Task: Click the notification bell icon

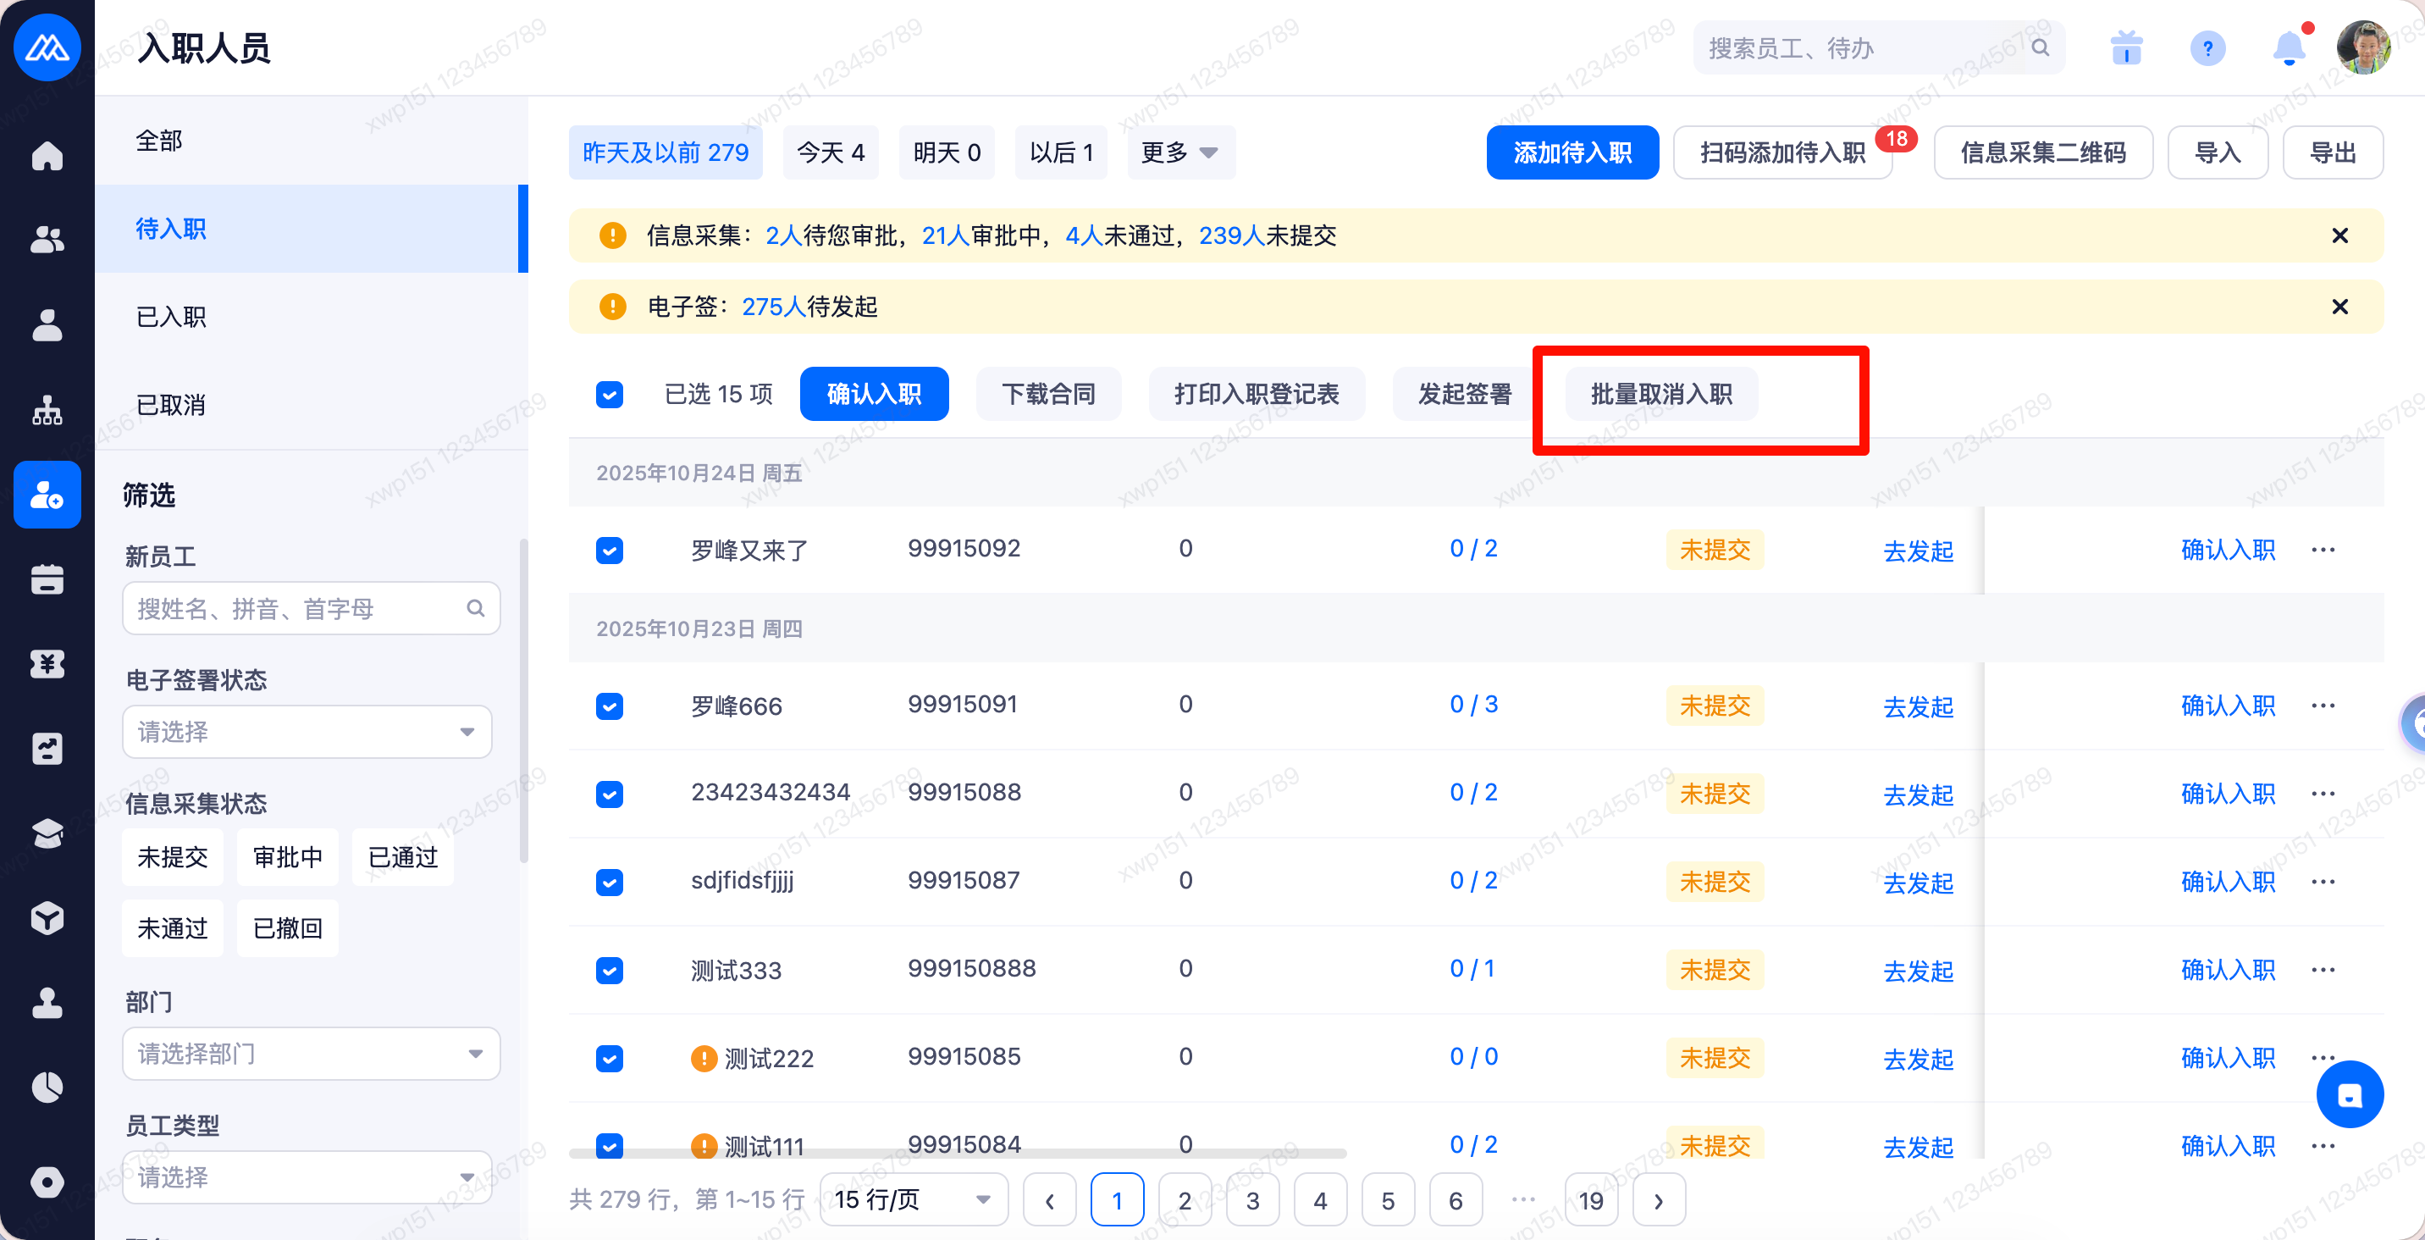Action: point(2289,48)
